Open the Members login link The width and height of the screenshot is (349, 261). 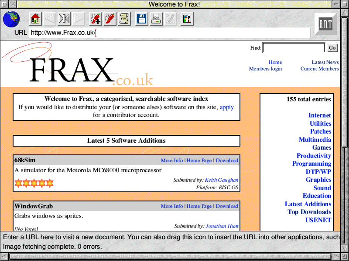265,69
